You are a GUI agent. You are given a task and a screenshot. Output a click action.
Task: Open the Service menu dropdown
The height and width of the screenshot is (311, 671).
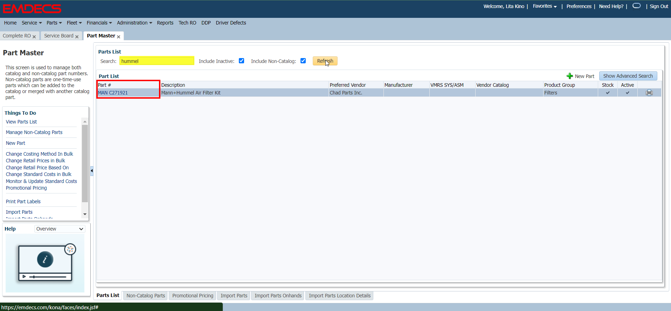coord(32,23)
